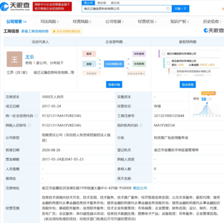Click the 法定代表人 column header
The image size is (224, 223).
point(40,42)
